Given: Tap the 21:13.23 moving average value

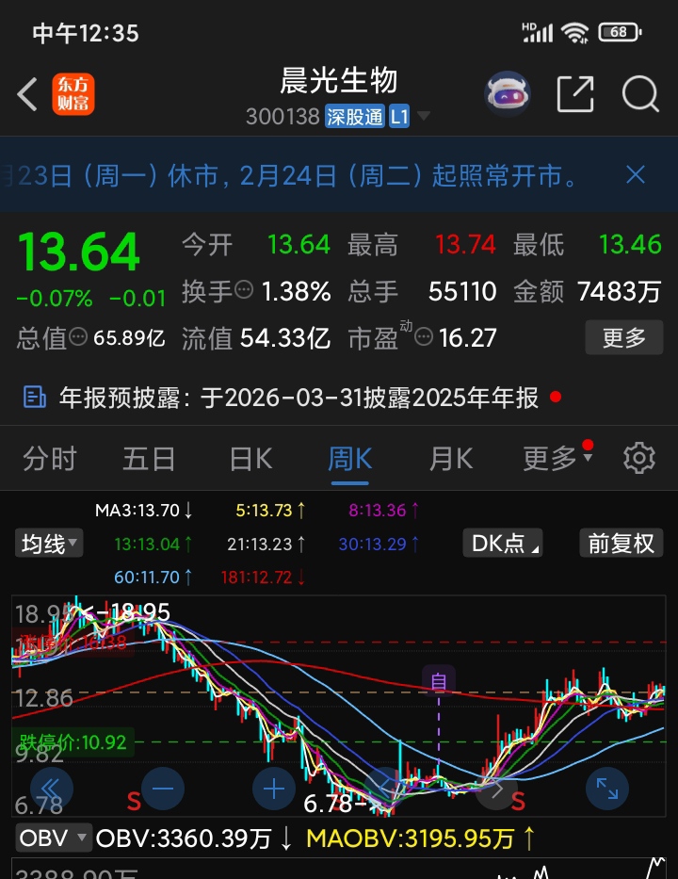Looking at the screenshot, I should [x=266, y=544].
